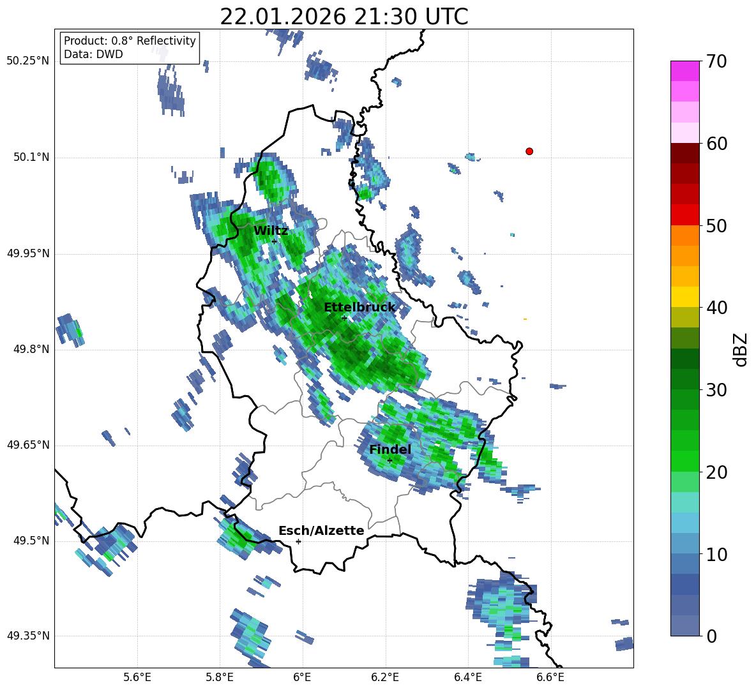Click the Findel city label
Screen dimensions: 756x690
(x=390, y=449)
